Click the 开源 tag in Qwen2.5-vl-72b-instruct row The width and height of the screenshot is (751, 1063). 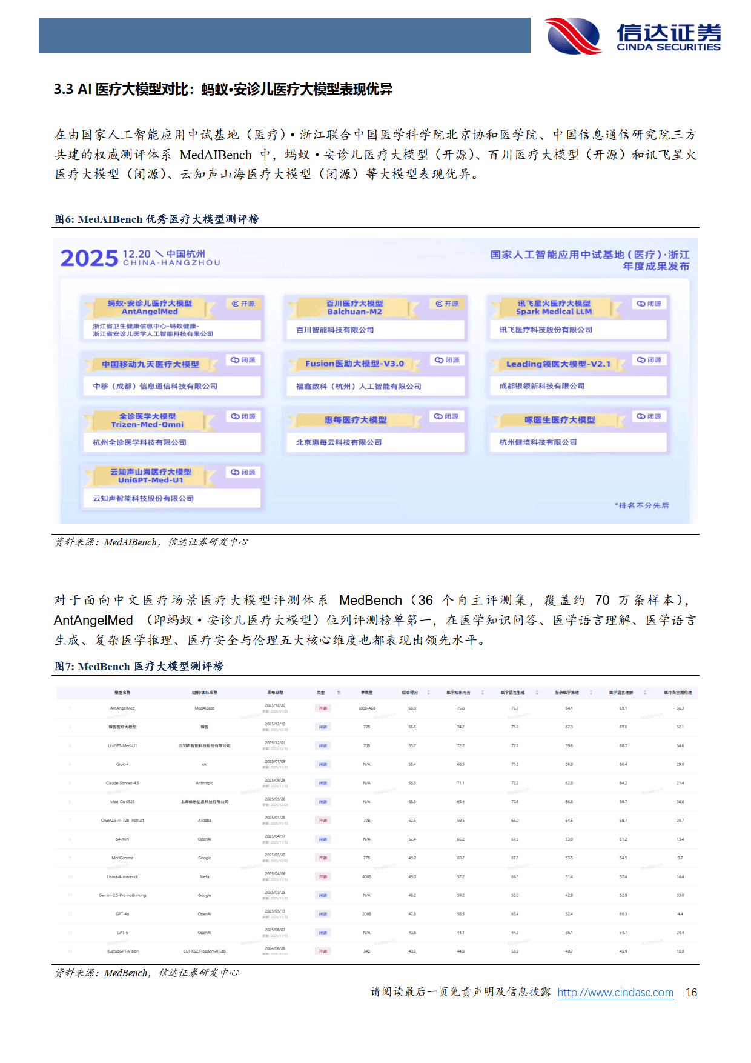323,821
